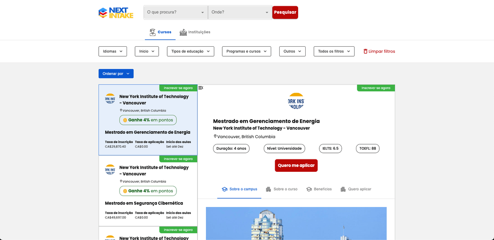
Task: Open the Ordenar por sort dropdown
Action: (116, 74)
